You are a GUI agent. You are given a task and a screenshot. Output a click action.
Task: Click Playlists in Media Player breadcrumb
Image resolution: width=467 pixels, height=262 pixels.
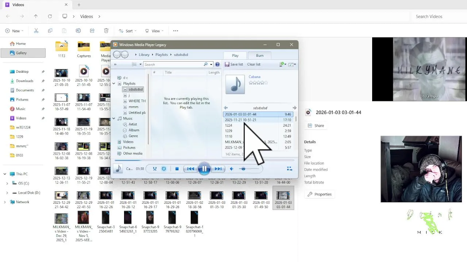coord(162,55)
